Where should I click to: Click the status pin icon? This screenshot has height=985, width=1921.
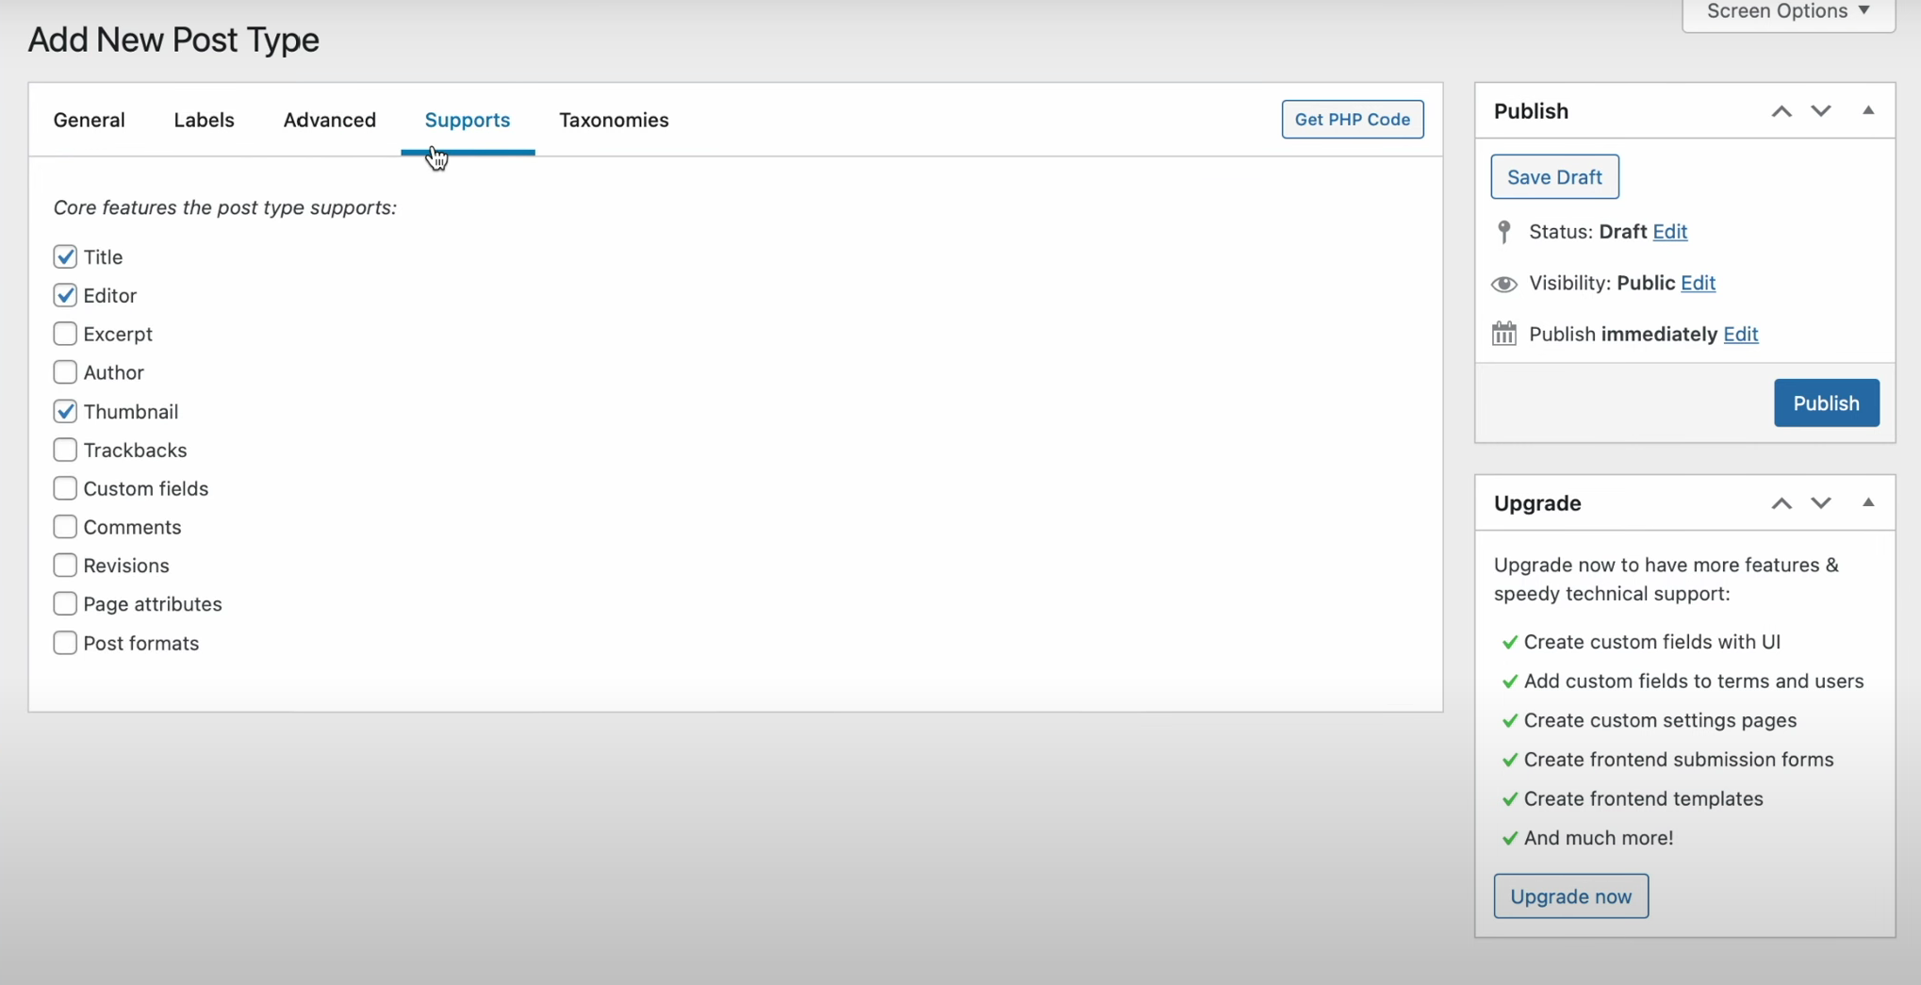[x=1504, y=232]
